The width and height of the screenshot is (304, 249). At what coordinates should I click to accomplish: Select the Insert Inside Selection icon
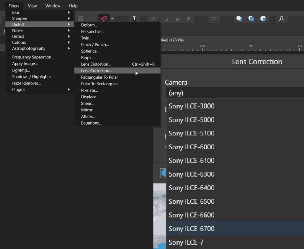click(x=263, y=19)
